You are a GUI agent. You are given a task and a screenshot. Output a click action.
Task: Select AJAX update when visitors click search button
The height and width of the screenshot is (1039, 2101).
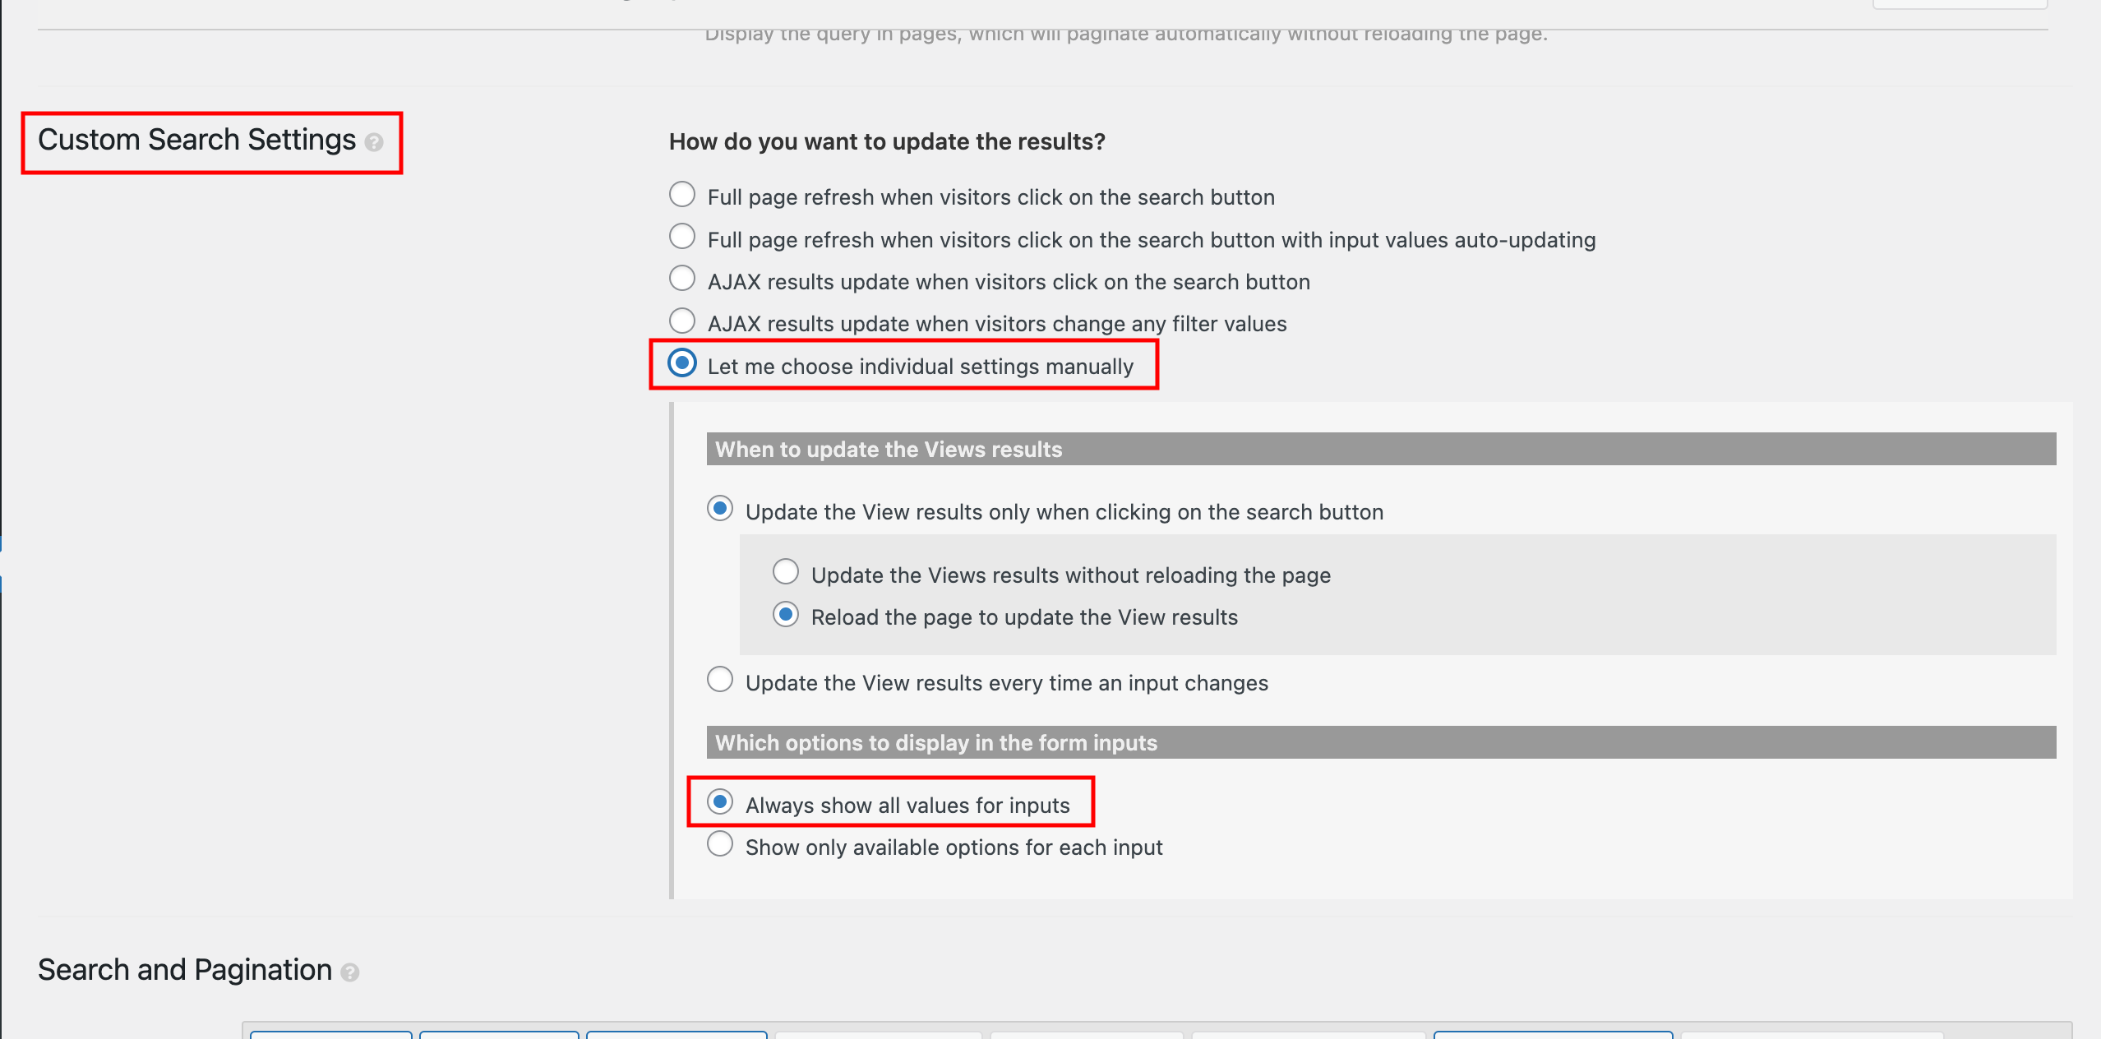[682, 279]
